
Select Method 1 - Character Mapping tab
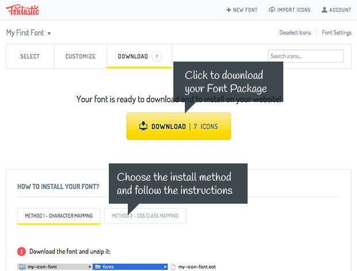tap(59, 216)
